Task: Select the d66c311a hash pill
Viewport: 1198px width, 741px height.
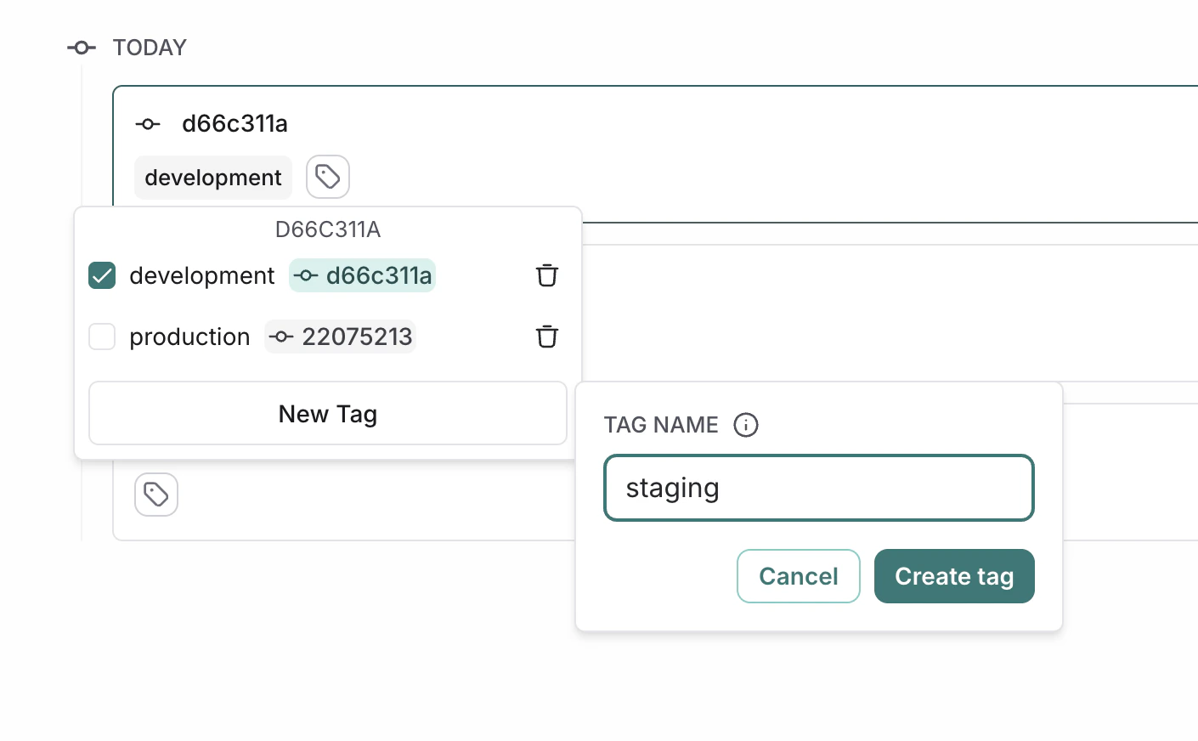Action: coord(362,275)
